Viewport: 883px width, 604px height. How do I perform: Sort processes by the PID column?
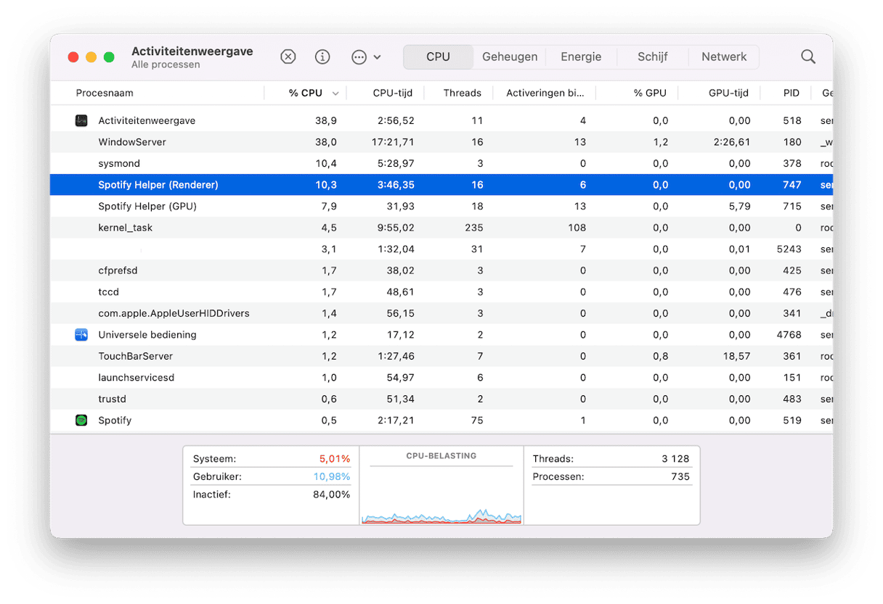coord(791,93)
